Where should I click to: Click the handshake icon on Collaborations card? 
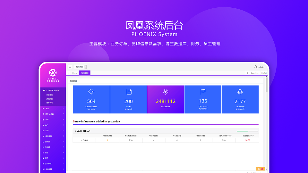(91, 92)
